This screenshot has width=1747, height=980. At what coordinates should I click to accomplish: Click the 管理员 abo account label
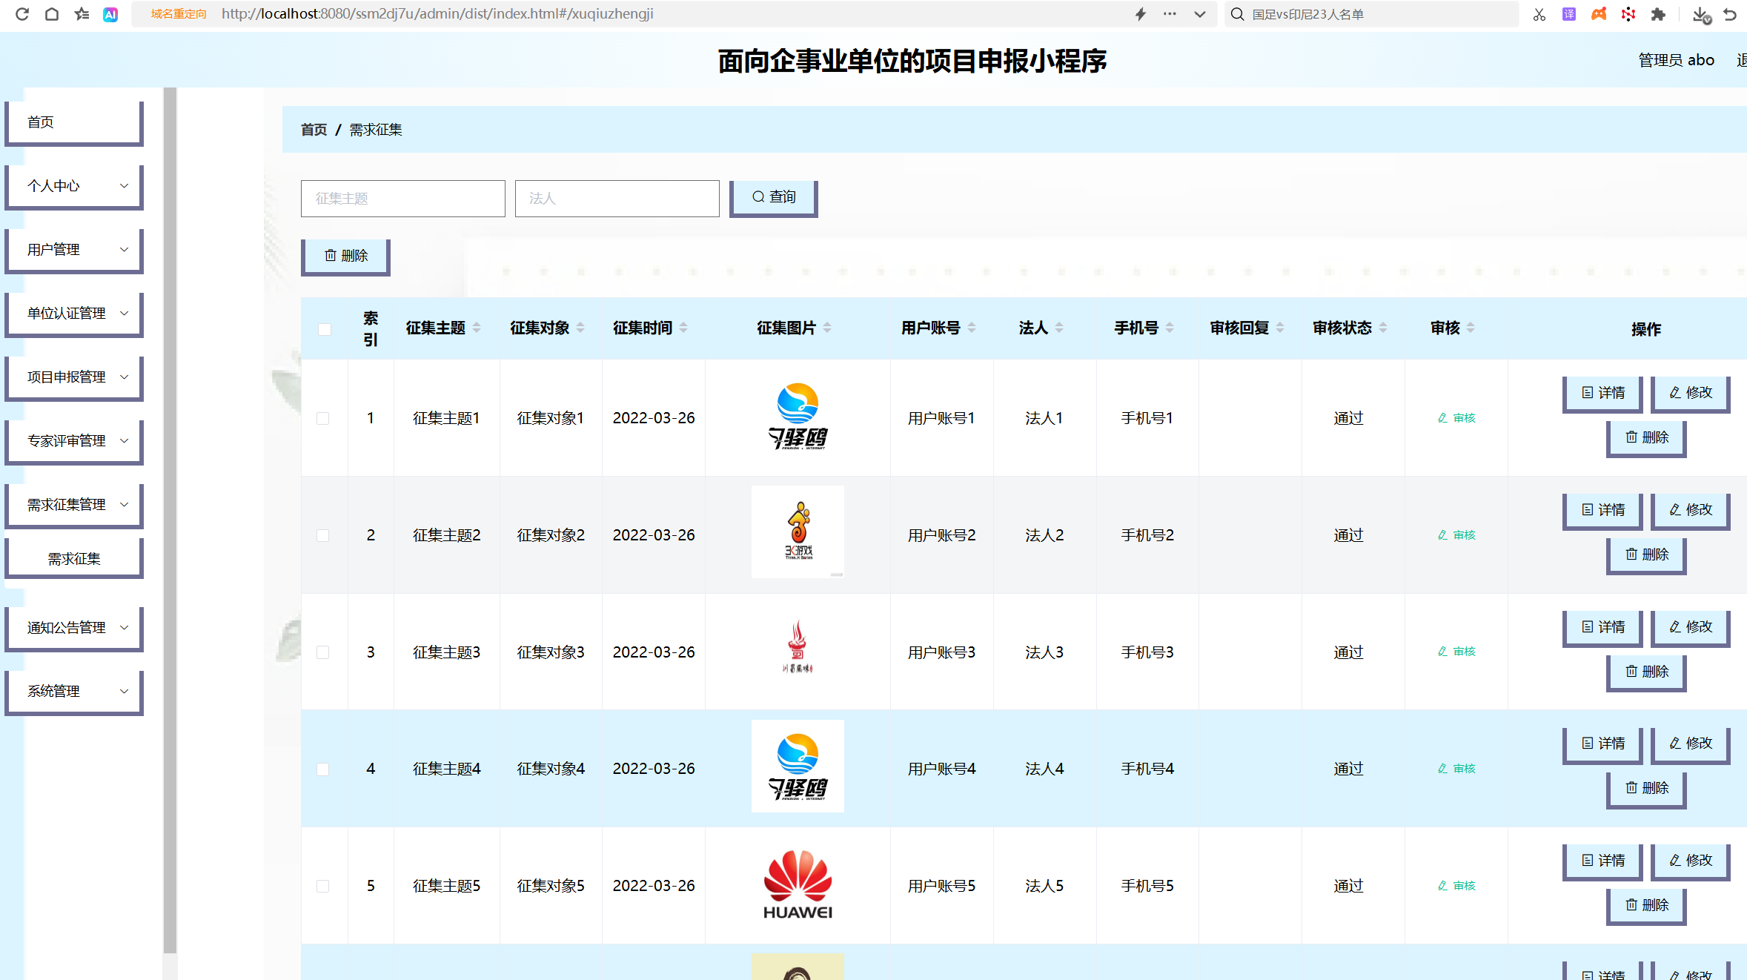1676,61
